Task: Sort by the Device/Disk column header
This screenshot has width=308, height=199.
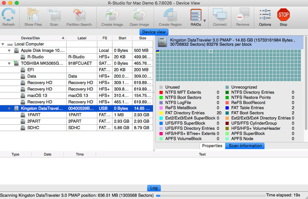Action: pos(33,38)
